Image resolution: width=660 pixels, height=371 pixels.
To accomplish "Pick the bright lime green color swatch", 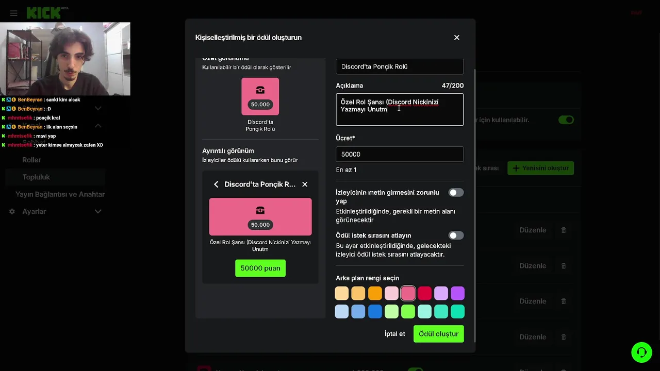I will [x=408, y=311].
